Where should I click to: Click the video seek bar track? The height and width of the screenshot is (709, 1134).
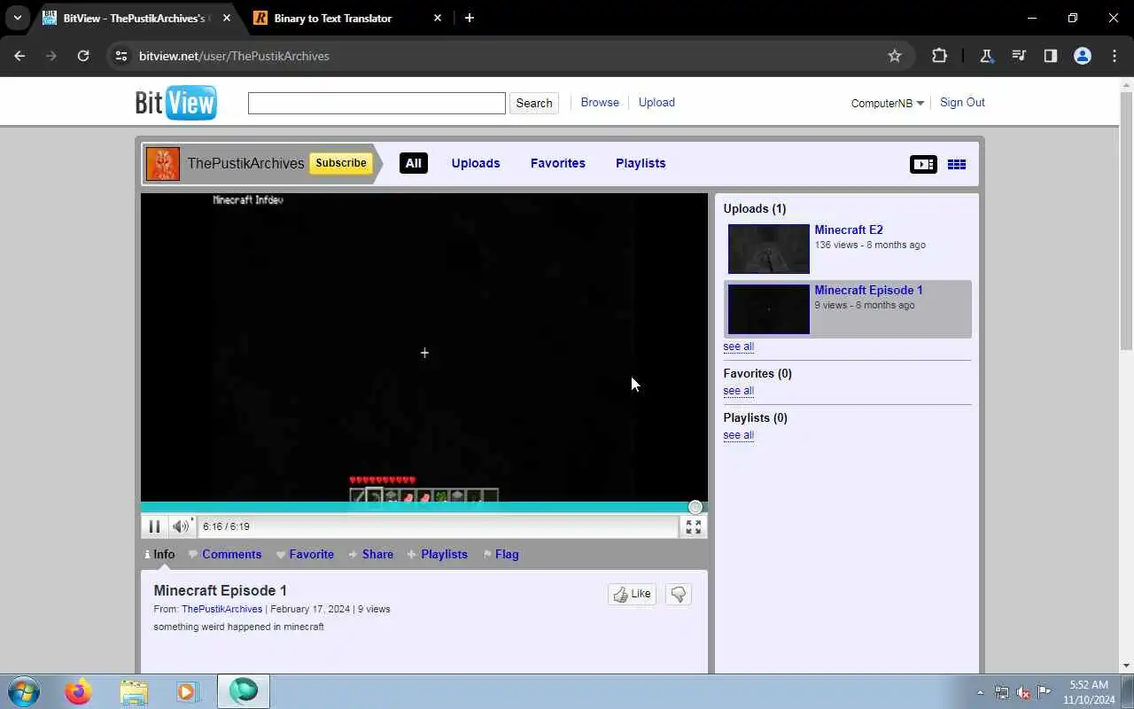(424, 507)
